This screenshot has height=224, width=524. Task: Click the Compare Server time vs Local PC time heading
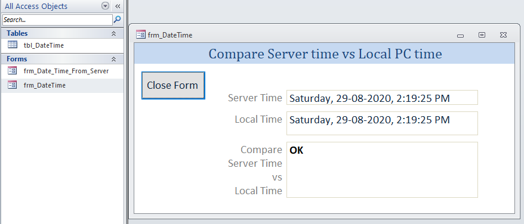(x=325, y=54)
